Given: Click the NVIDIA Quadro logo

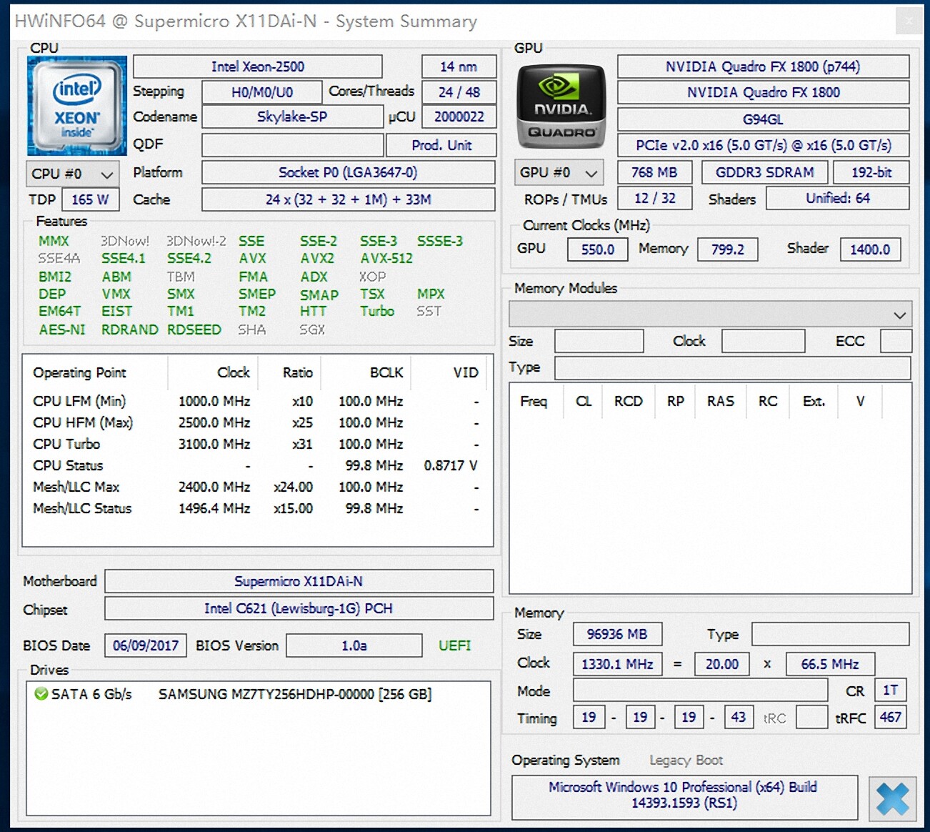Looking at the screenshot, I should coord(561,107).
